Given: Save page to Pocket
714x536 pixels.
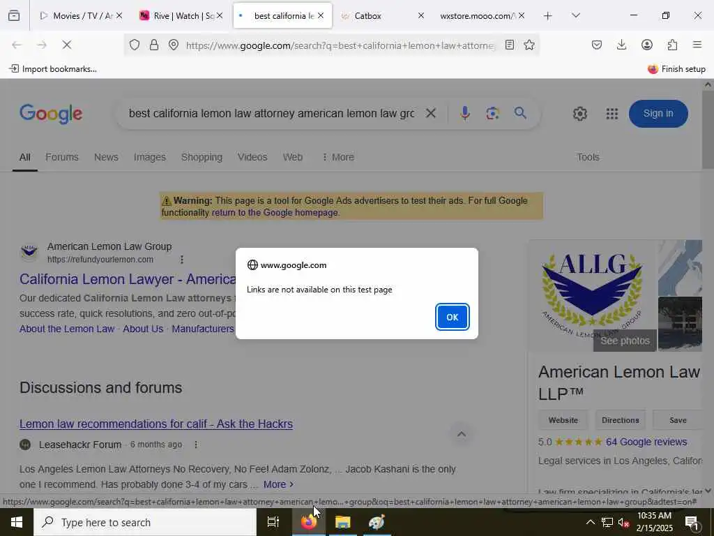Looking at the screenshot, I should 597,45.
